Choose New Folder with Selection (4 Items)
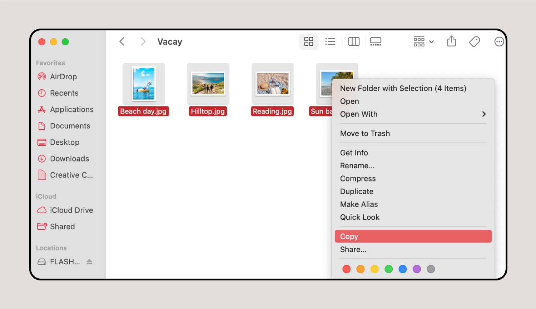The width and height of the screenshot is (536, 309). tap(403, 88)
